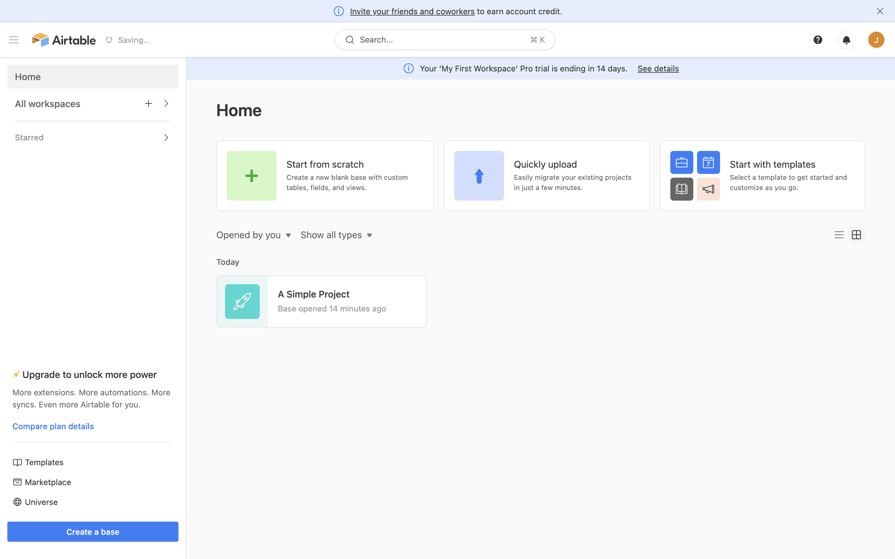Click the blue upload arrow tile
The width and height of the screenshot is (895, 559).
[x=479, y=175]
